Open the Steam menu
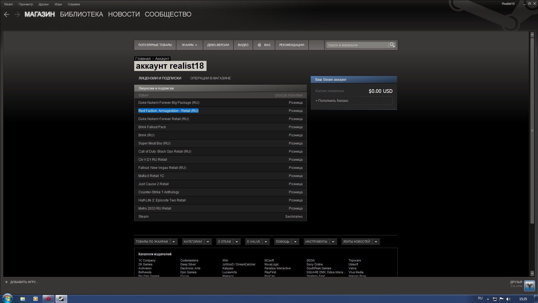The width and height of the screenshot is (538, 303). point(8,4)
